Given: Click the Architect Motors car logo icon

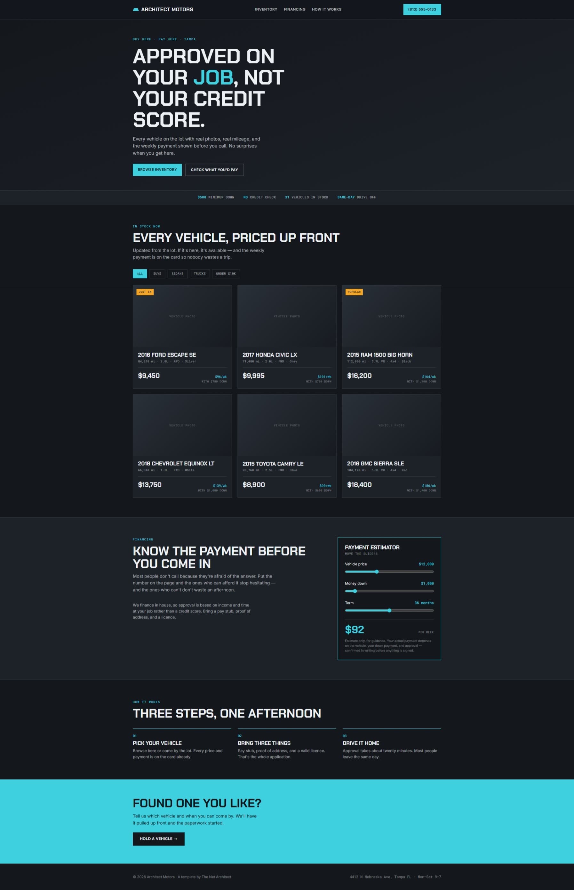Looking at the screenshot, I should (136, 9).
